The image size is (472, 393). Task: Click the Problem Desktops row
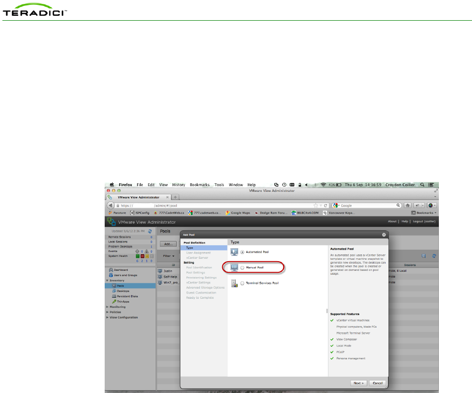[x=130, y=246]
